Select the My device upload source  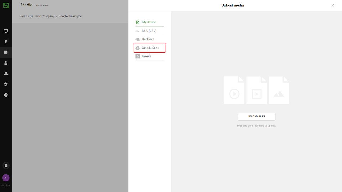149,22
